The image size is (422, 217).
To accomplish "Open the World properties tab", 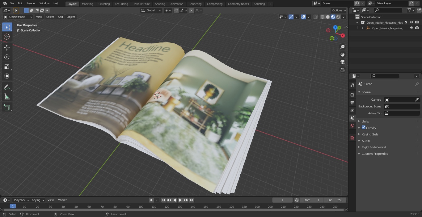I will pos(352,126).
